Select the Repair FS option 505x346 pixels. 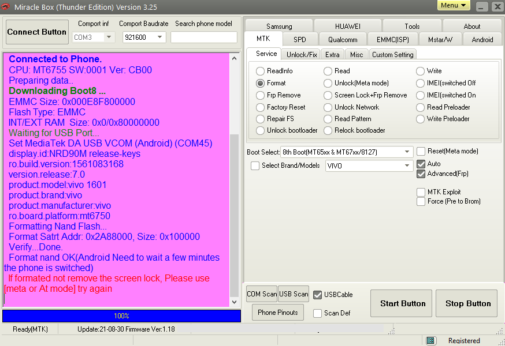tap(260, 119)
